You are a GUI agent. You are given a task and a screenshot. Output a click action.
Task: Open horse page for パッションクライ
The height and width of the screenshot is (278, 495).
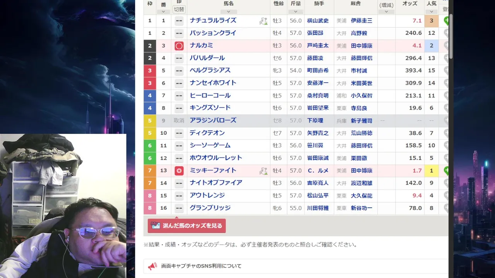tap(213, 33)
